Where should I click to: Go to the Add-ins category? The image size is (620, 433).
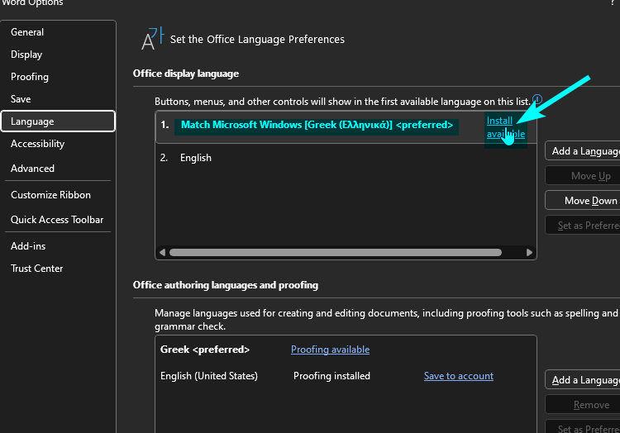[28, 246]
